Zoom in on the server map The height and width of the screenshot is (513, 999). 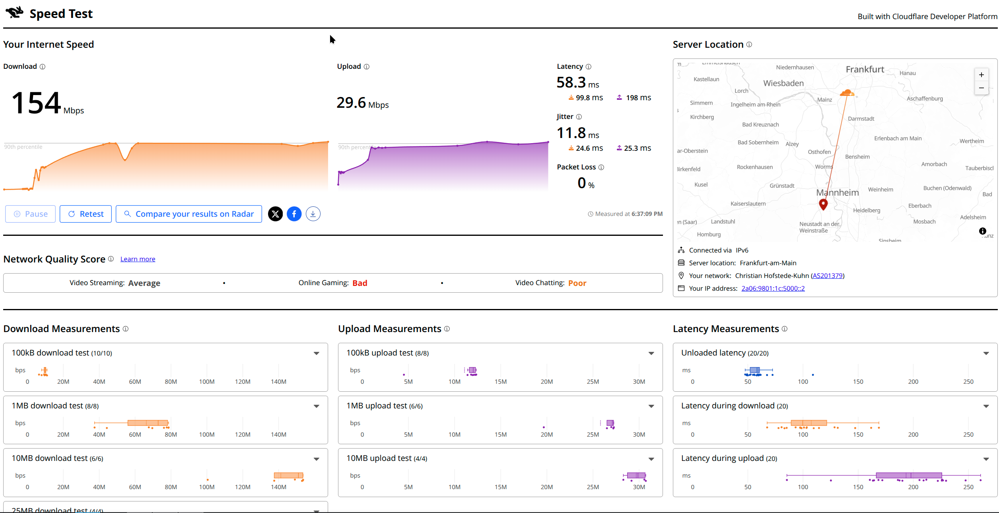point(982,75)
